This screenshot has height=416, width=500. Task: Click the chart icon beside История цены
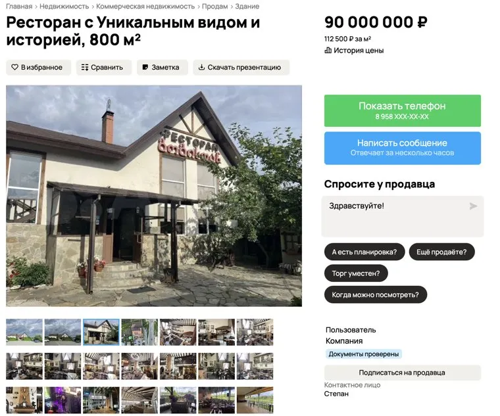pyautogui.click(x=328, y=51)
